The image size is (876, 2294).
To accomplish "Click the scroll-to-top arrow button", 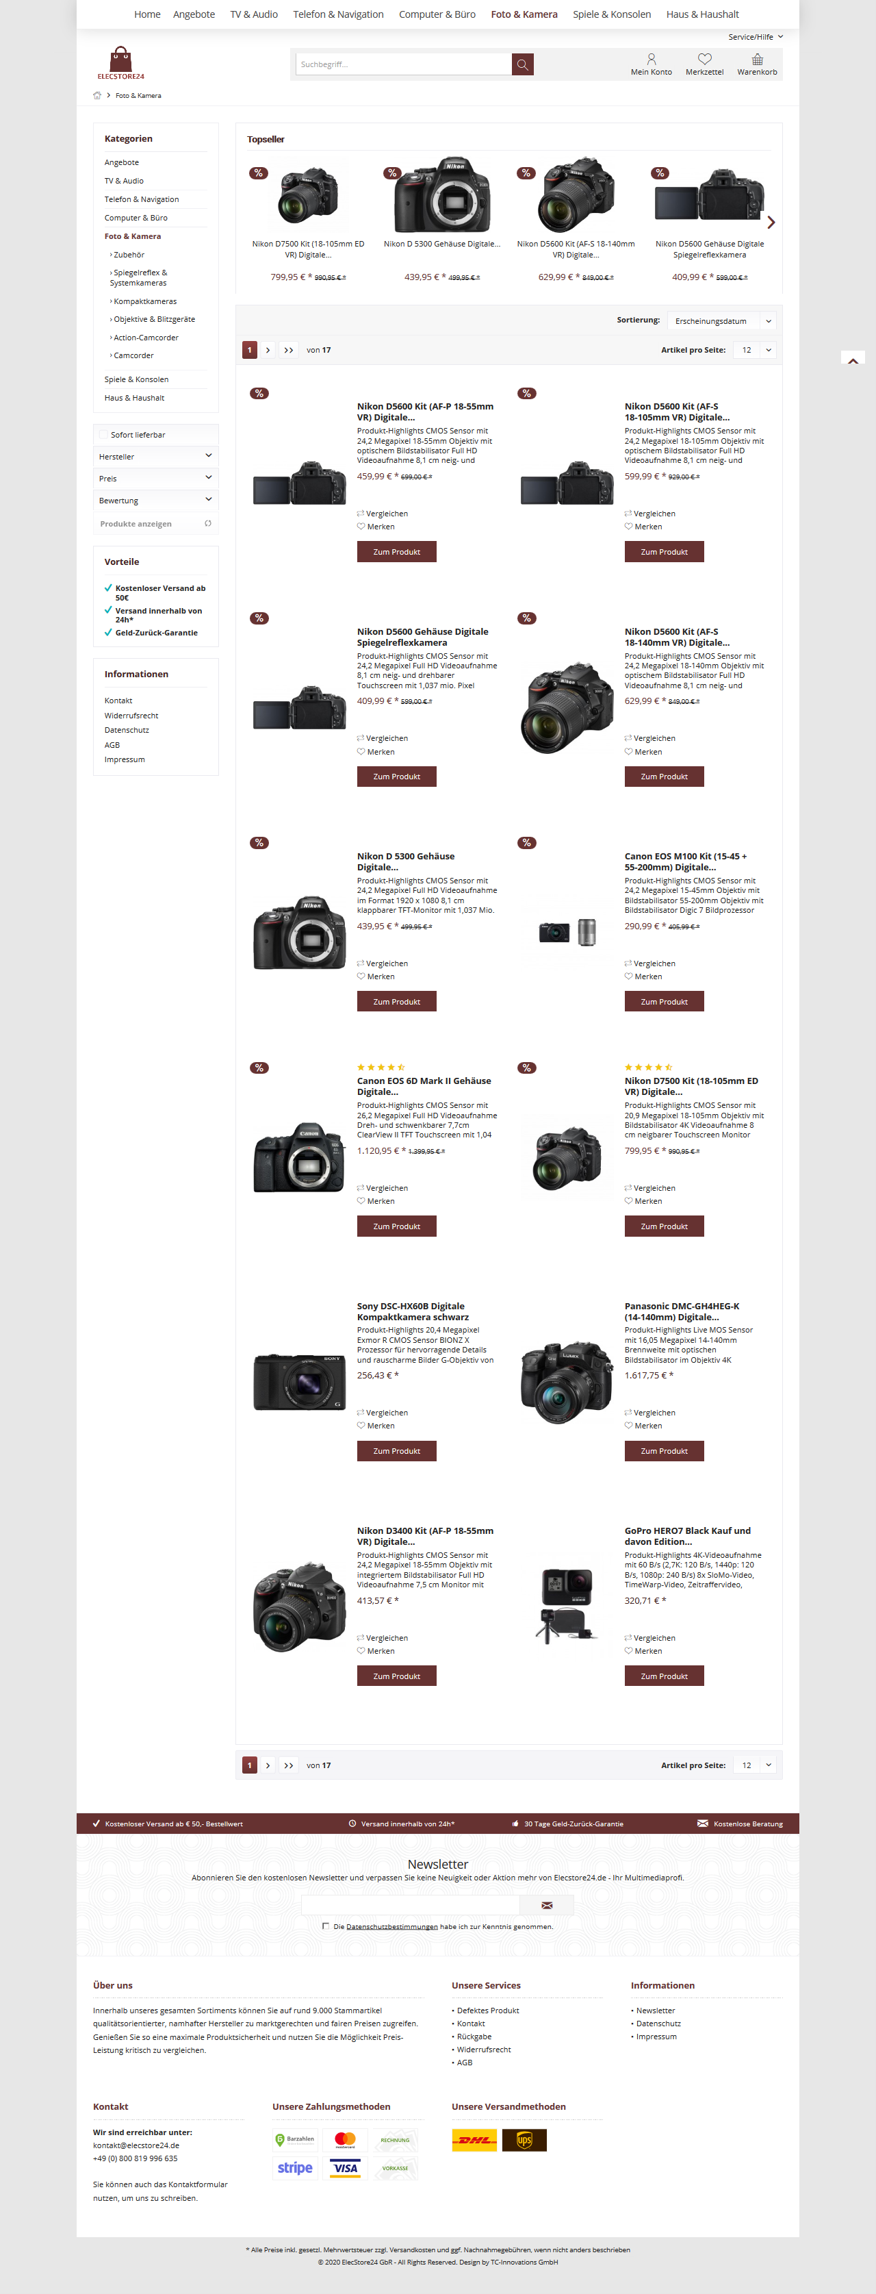I will coord(853,360).
